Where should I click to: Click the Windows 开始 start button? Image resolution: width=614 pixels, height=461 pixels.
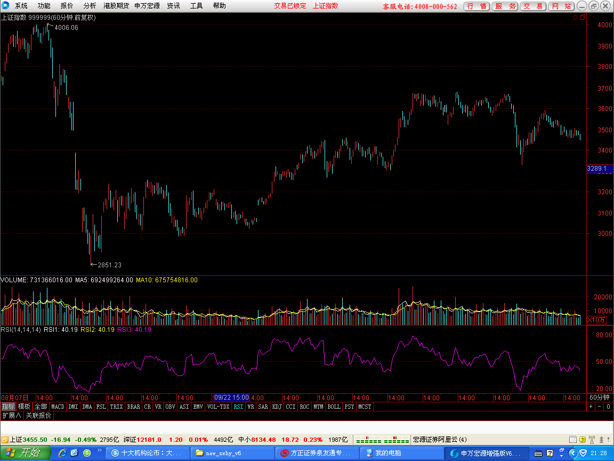point(26,453)
